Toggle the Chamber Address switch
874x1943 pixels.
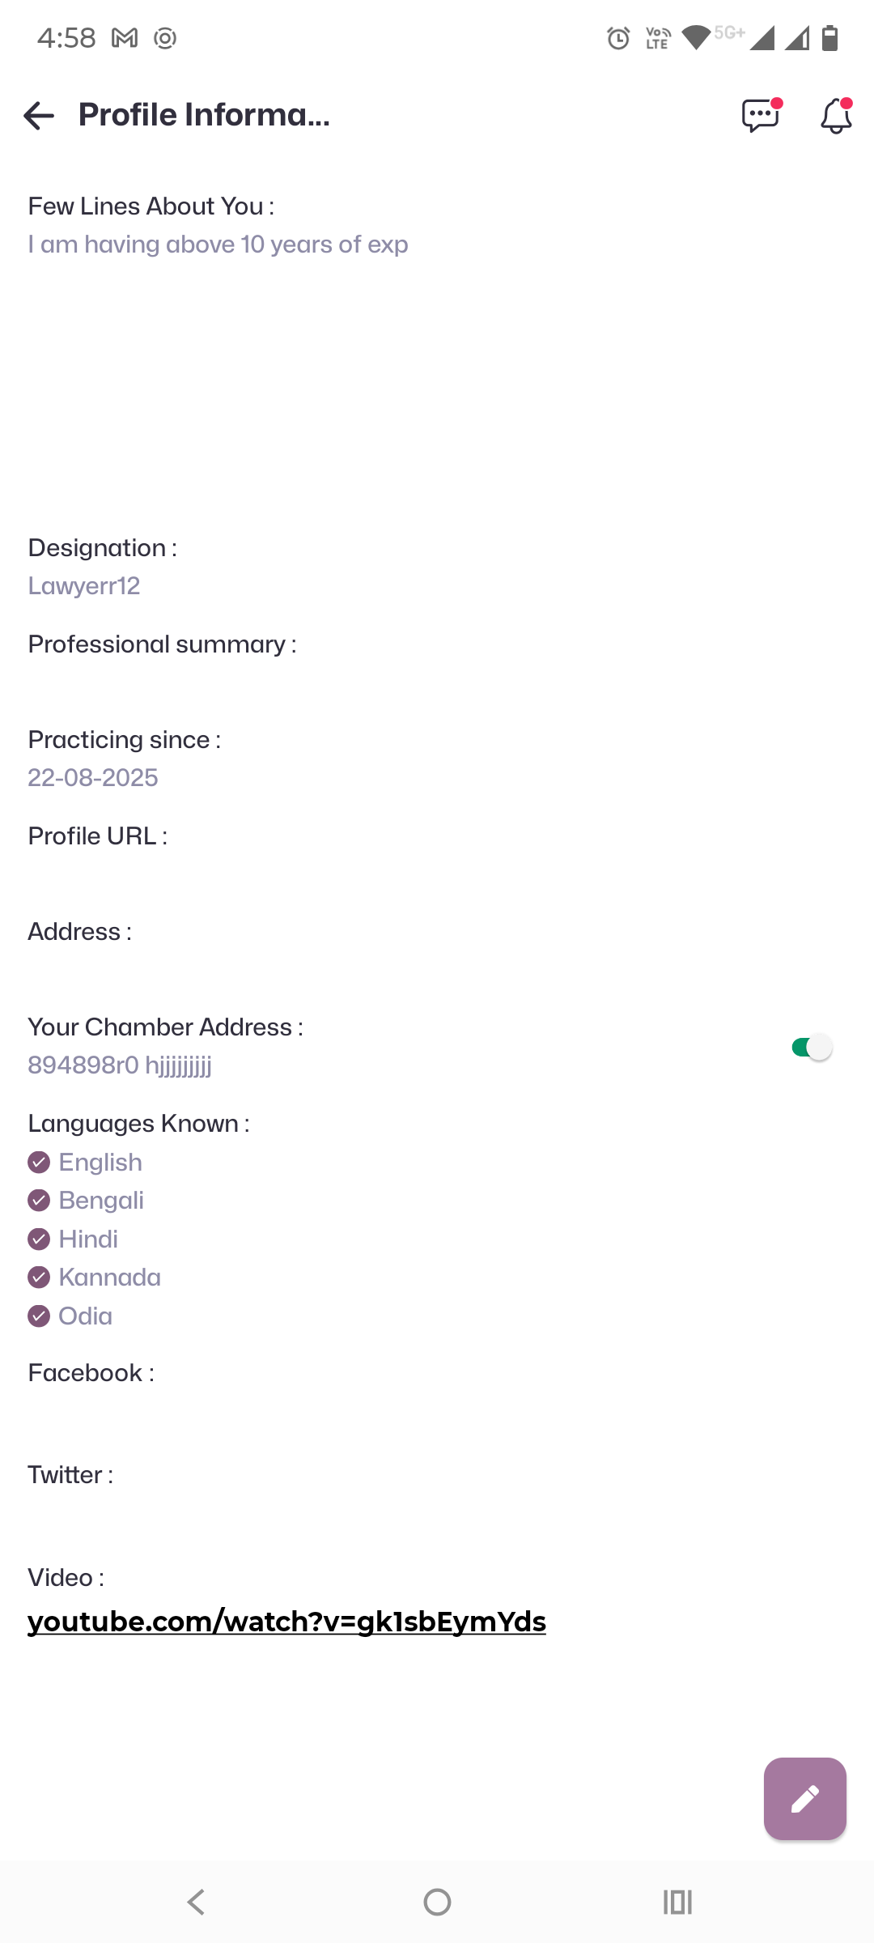click(812, 1048)
